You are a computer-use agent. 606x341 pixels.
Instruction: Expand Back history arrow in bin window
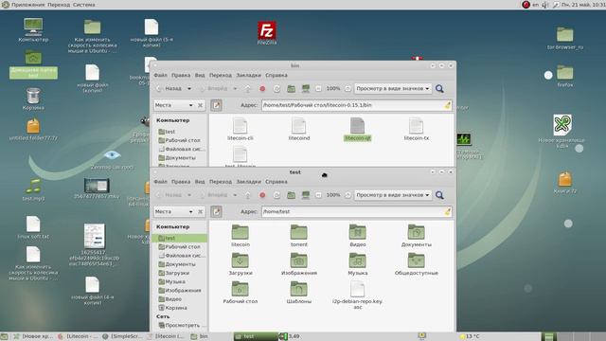(x=189, y=89)
